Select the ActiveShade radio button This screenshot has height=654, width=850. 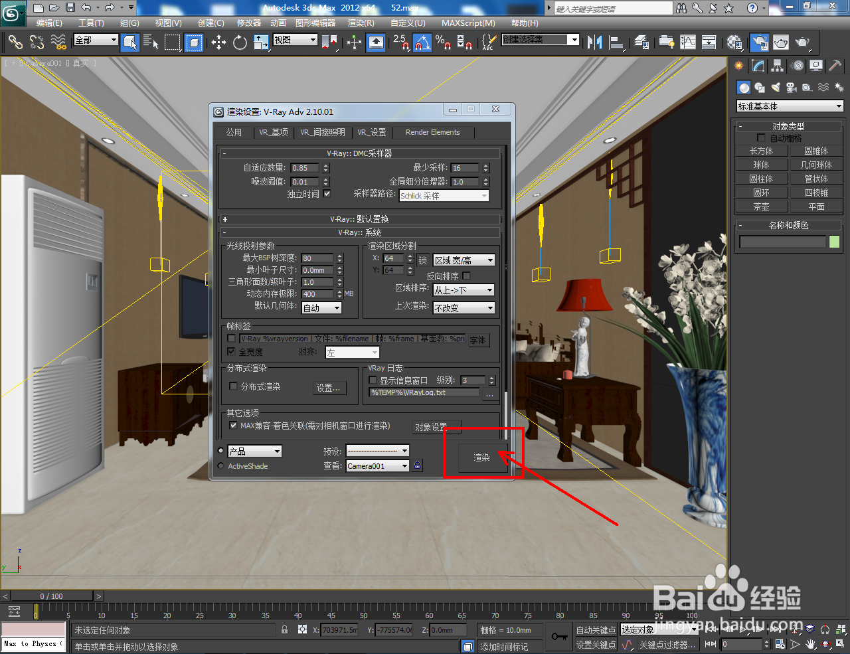(221, 466)
